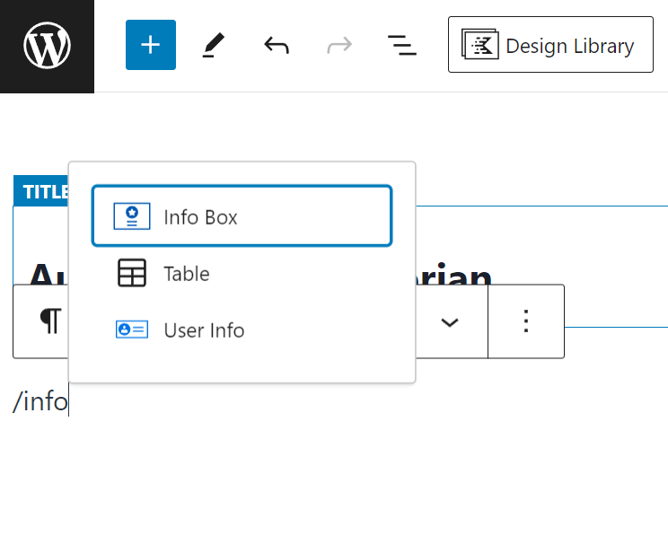Click the Kadence icon in Design Library button

tap(480, 45)
